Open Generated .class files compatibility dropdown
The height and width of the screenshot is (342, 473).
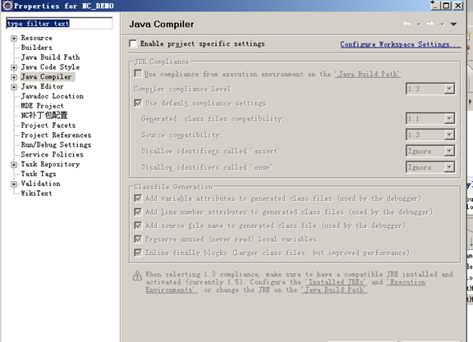430,118
